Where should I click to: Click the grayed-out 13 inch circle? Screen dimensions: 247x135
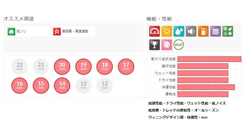point(83,86)
